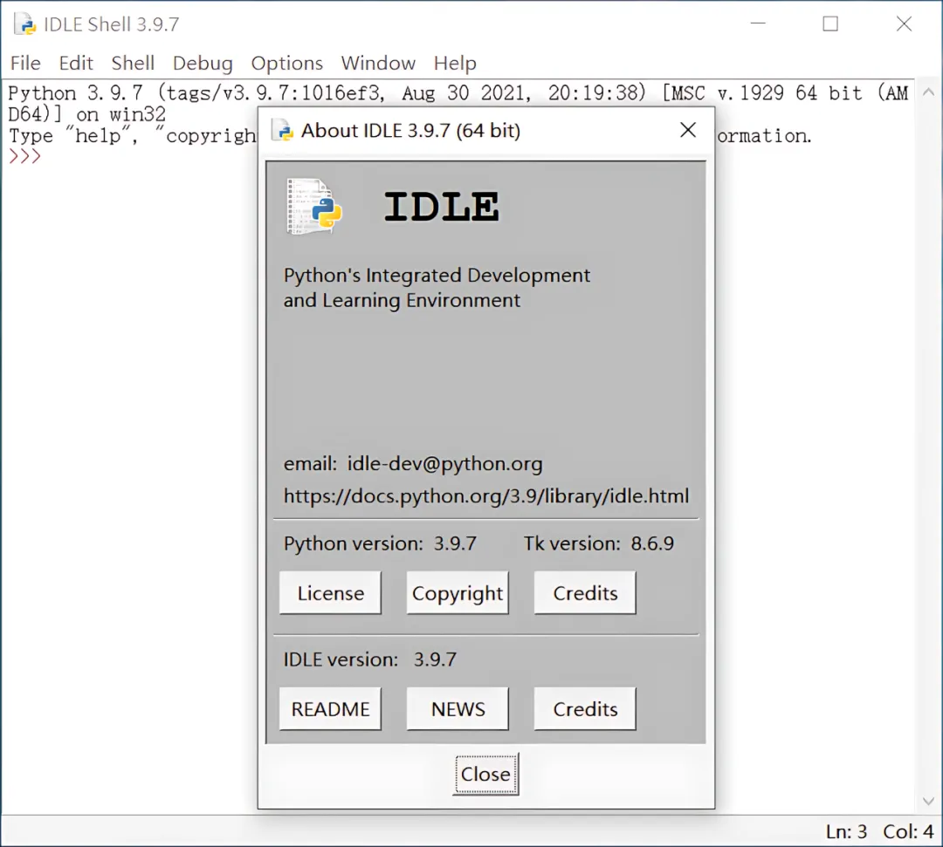
Task: Minimize the IDLE Shell window
Action: tap(759, 24)
